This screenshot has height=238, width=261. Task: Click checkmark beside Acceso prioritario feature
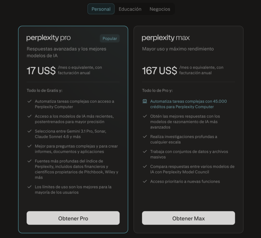click(145, 181)
